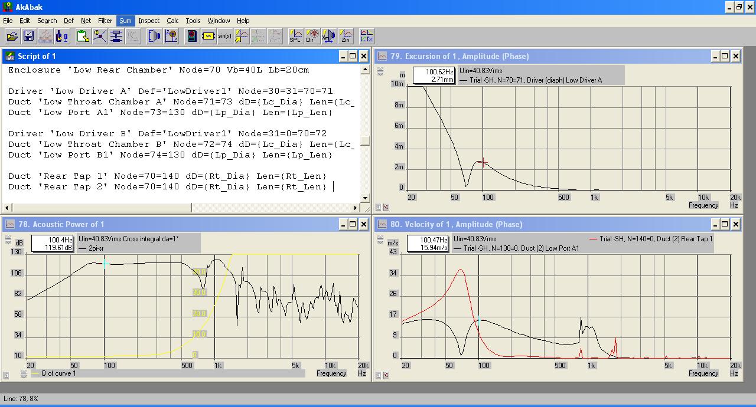Image resolution: width=756 pixels, height=407 pixels.
Task: Open the Calc menu
Action: tap(172, 21)
